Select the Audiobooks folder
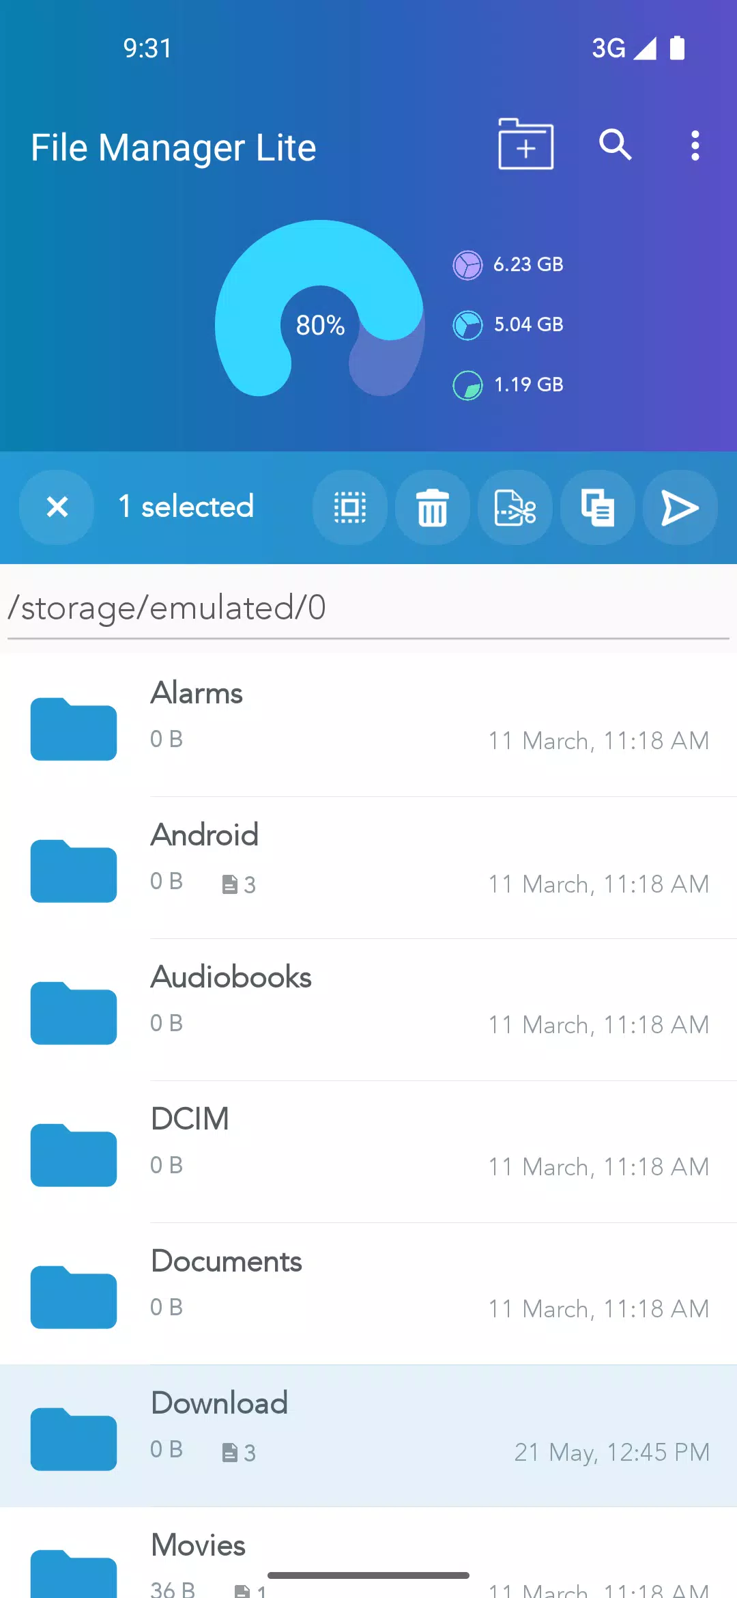 point(369,1009)
